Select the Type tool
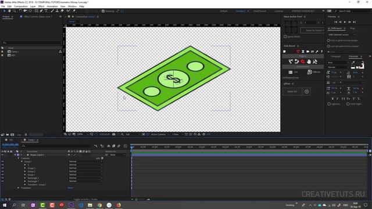 46,11
